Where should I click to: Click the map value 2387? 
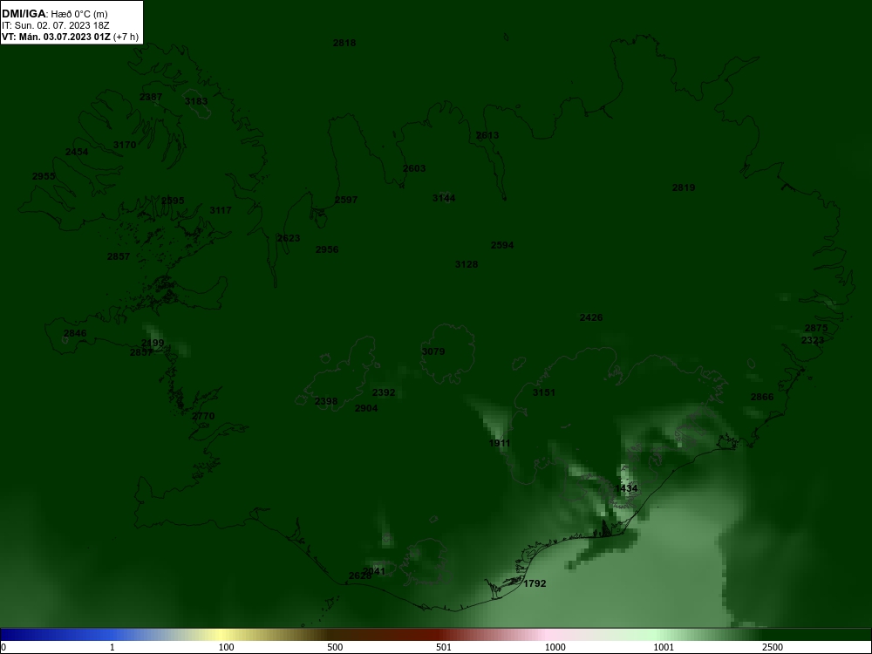[151, 97]
